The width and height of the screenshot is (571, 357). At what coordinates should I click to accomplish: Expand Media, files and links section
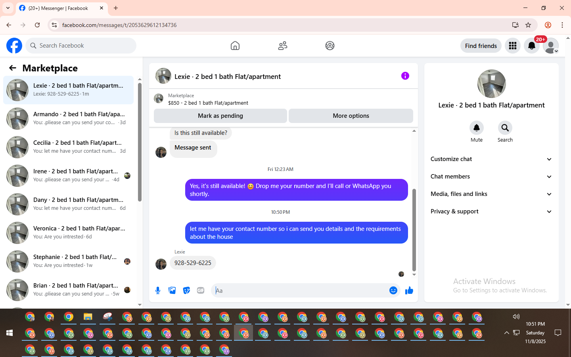[x=491, y=194]
